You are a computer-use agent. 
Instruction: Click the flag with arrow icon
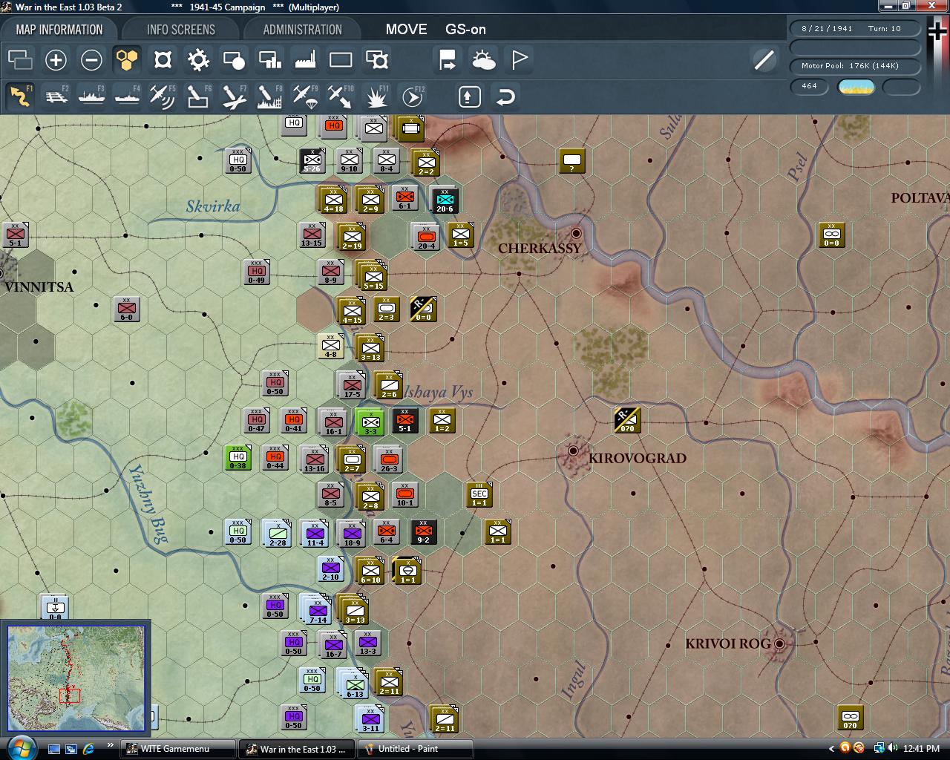(448, 59)
